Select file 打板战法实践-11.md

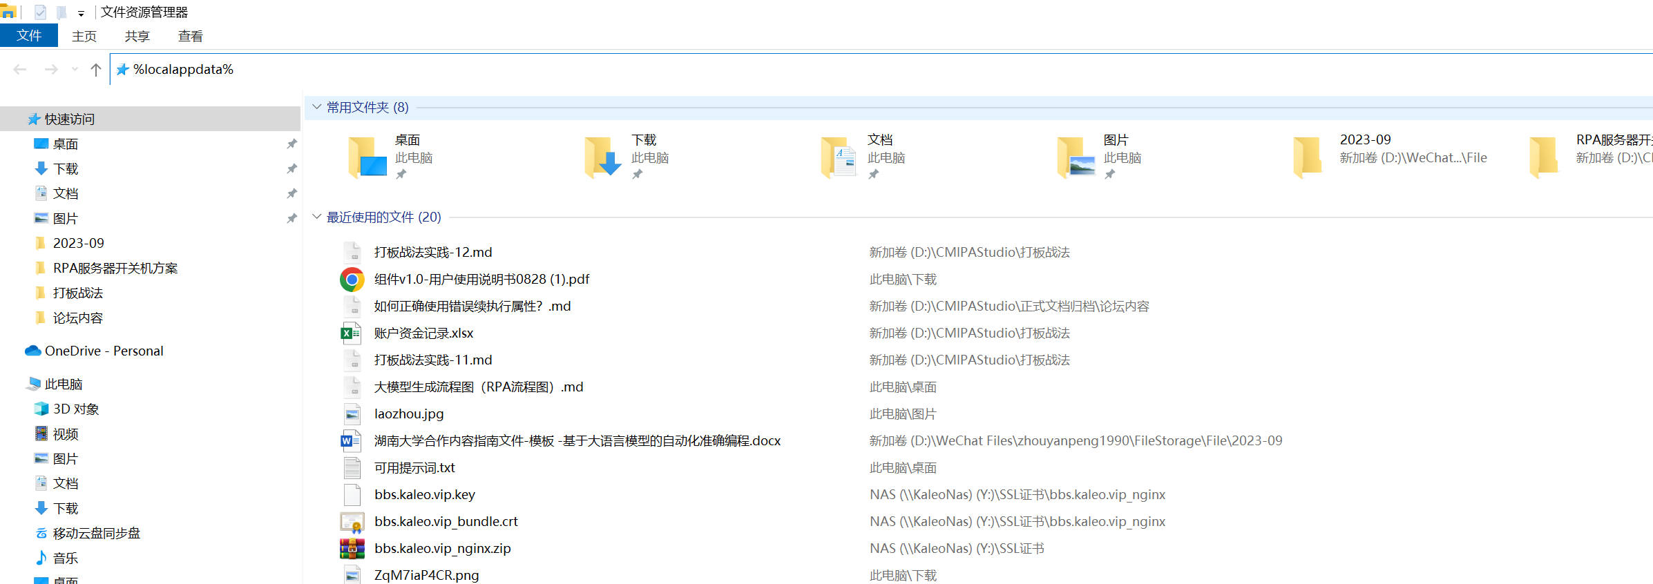pos(433,360)
